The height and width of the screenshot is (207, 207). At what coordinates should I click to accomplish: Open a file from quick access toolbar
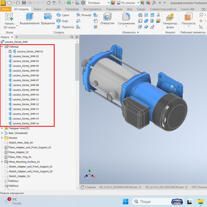coord(18,3)
